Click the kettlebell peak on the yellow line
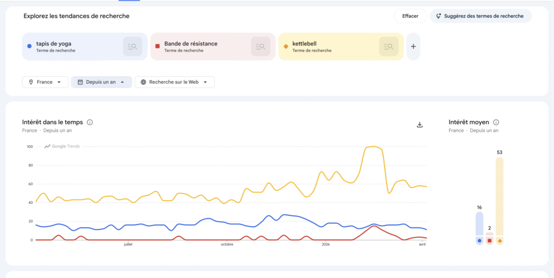The image size is (554, 278). [373, 147]
